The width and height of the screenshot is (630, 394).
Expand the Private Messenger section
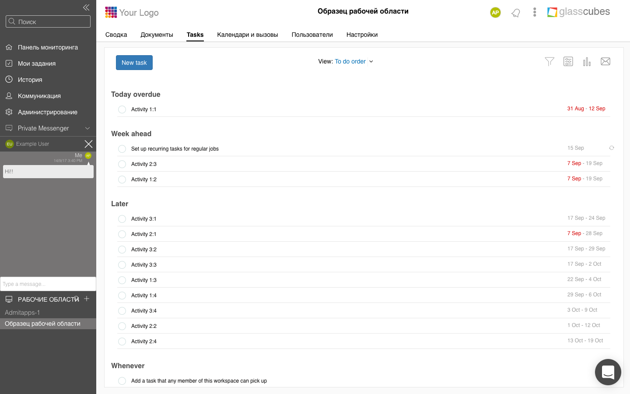[x=87, y=128]
